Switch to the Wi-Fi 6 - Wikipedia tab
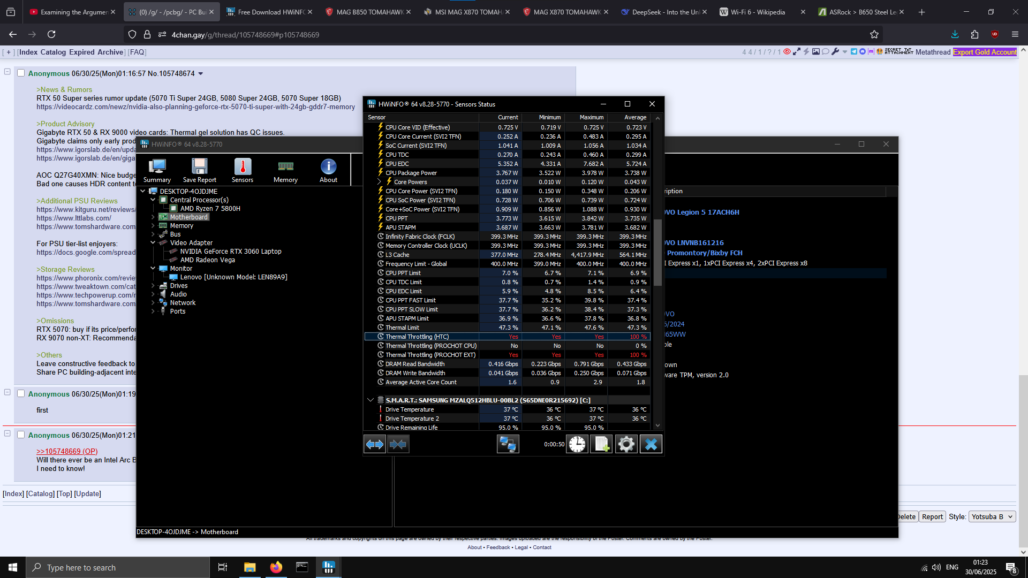The height and width of the screenshot is (578, 1028). pyautogui.click(x=762, y=12)
